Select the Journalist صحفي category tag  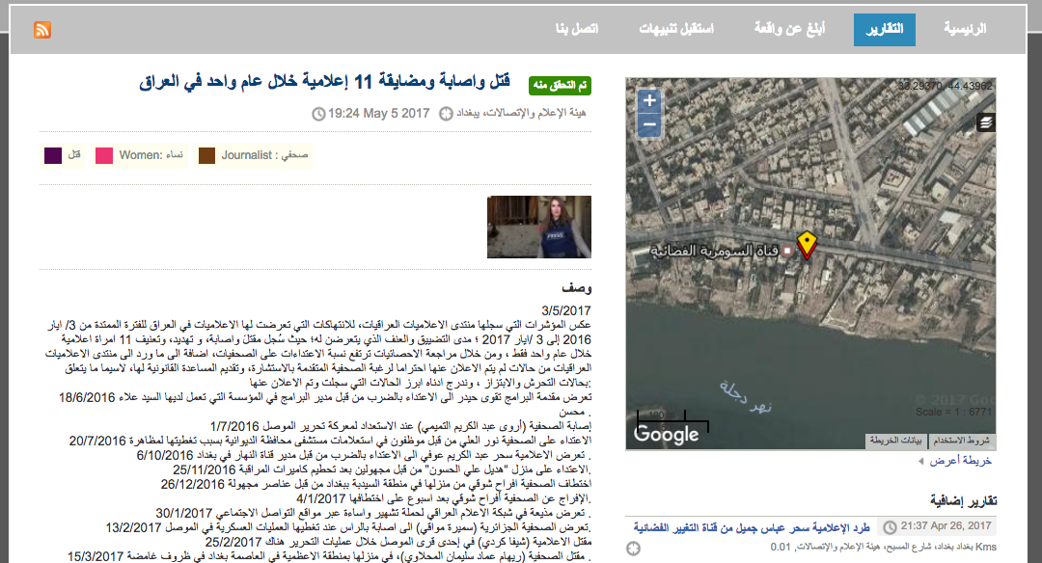click(x=253, y=155)
